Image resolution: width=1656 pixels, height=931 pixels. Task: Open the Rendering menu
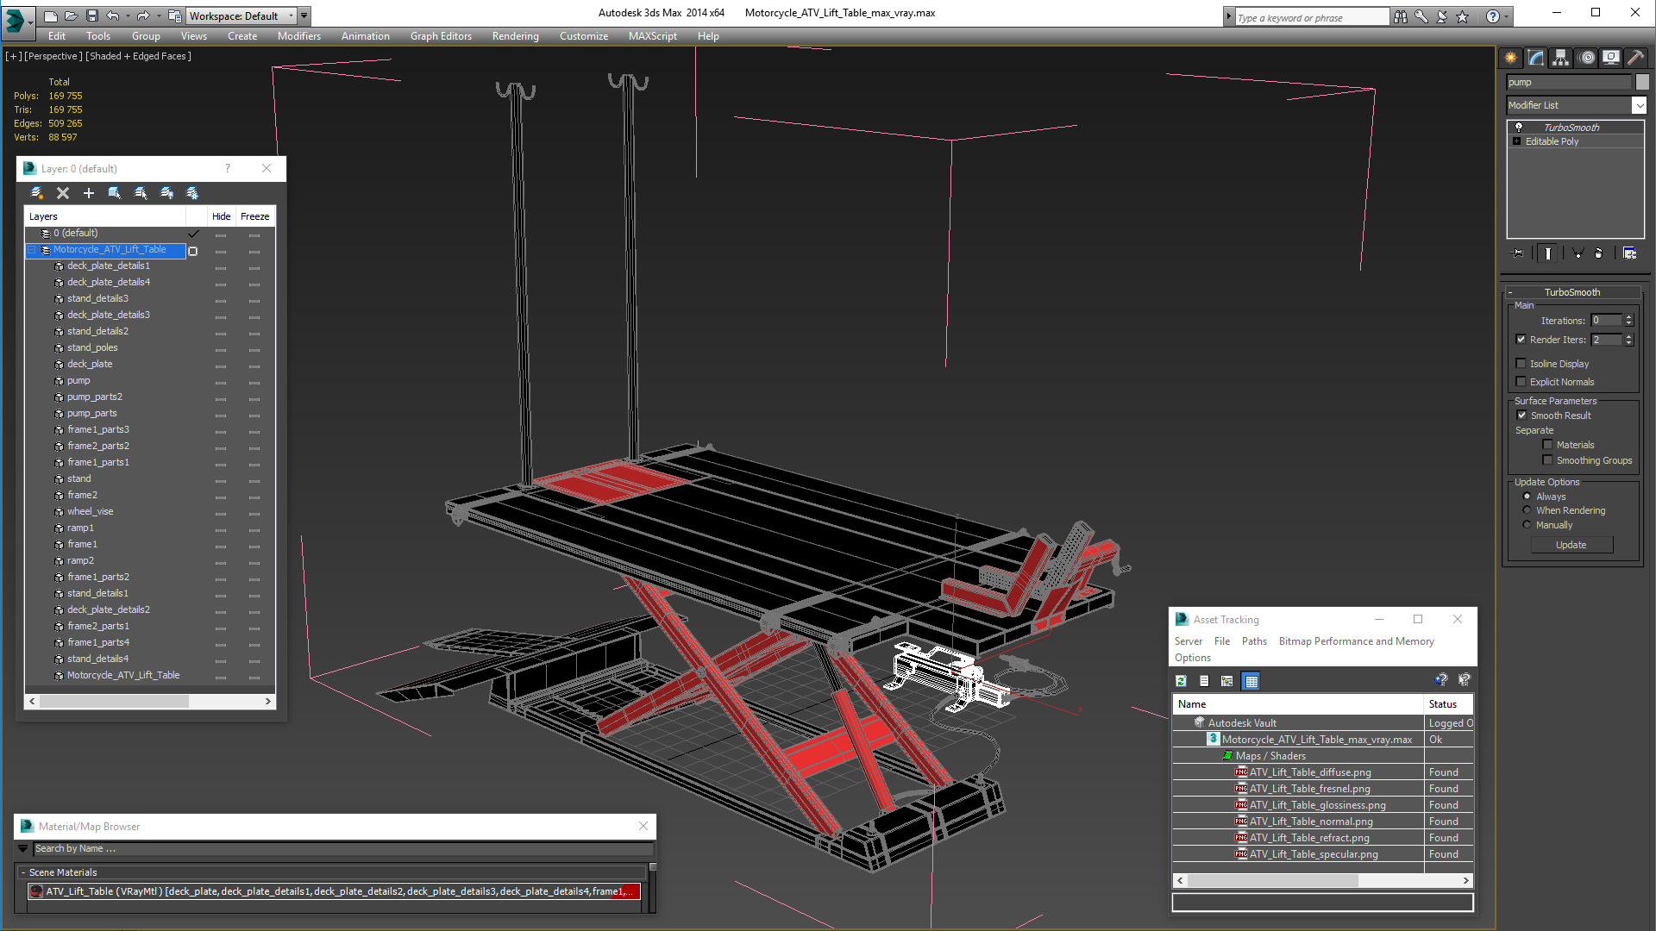click(x=515, y=36)
